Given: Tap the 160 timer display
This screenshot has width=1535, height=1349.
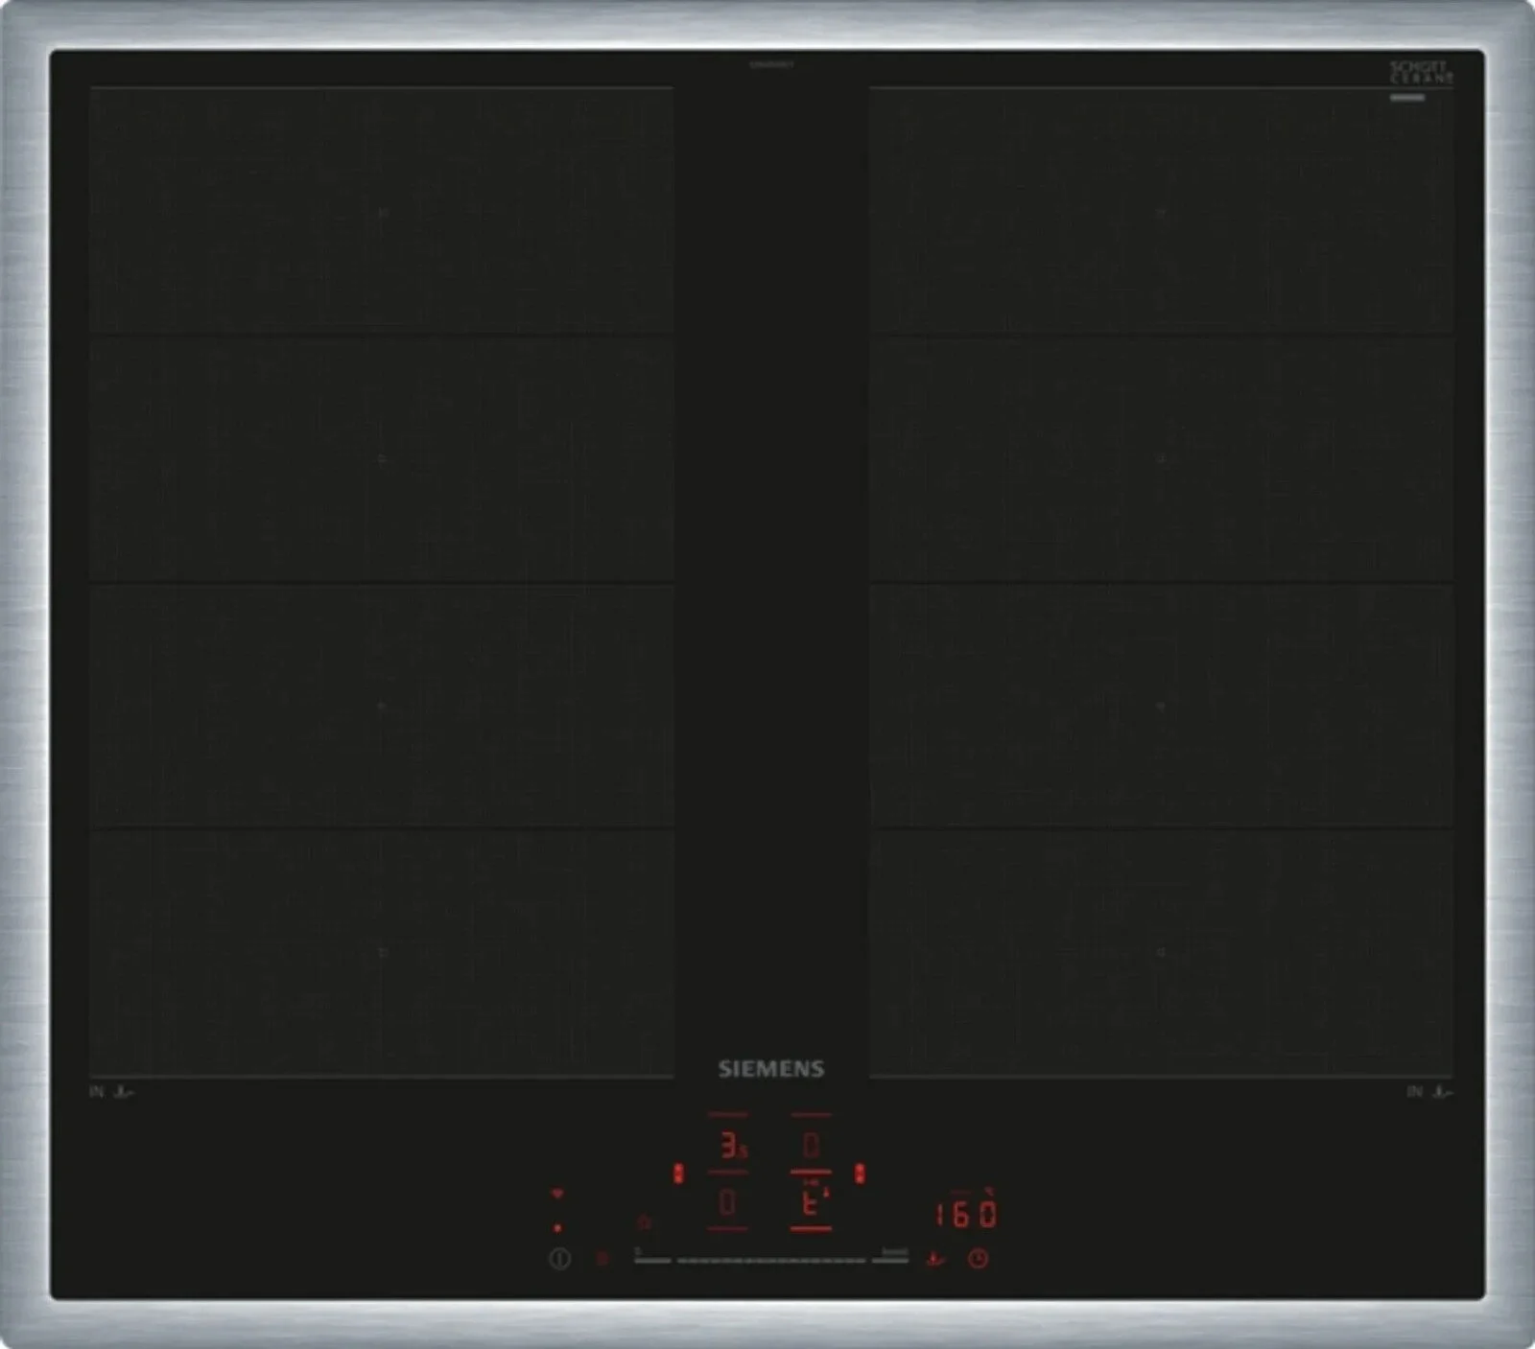Looking at the screenshot, I should tap(966, 1214).
